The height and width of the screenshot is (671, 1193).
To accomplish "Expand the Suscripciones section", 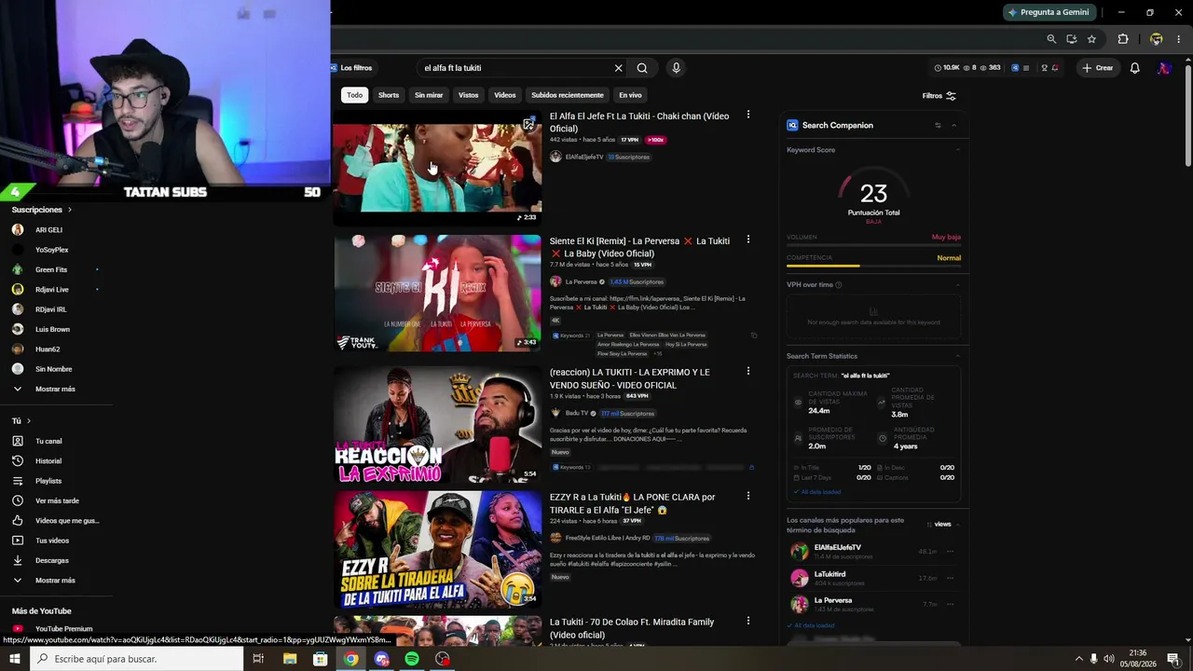I will point(42,210).
